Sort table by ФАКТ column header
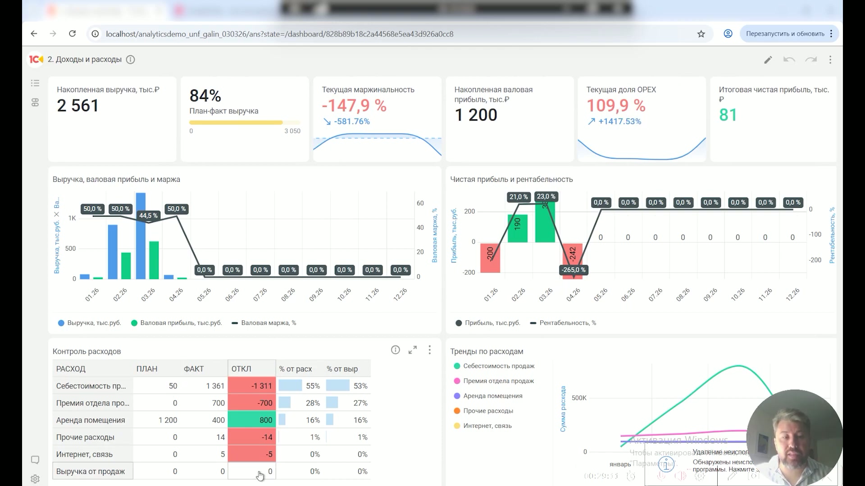The image size is (865, 486). (194, 369)
